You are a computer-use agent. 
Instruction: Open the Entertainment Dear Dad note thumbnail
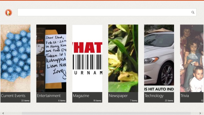(x=51, y=58)
